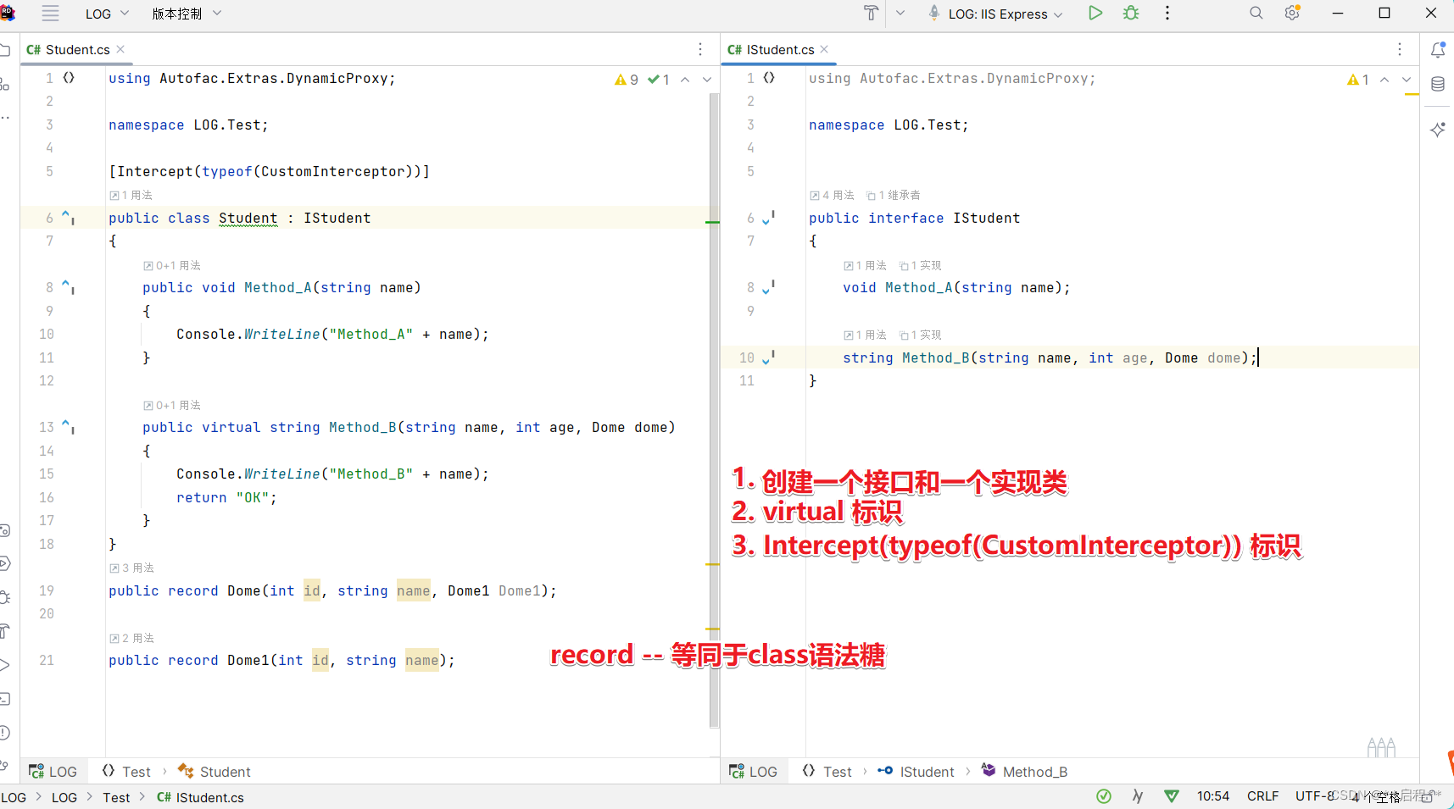Click the '0+1 用法' lens above Student Method_A
1454x809 pixels.
point(172,265)
